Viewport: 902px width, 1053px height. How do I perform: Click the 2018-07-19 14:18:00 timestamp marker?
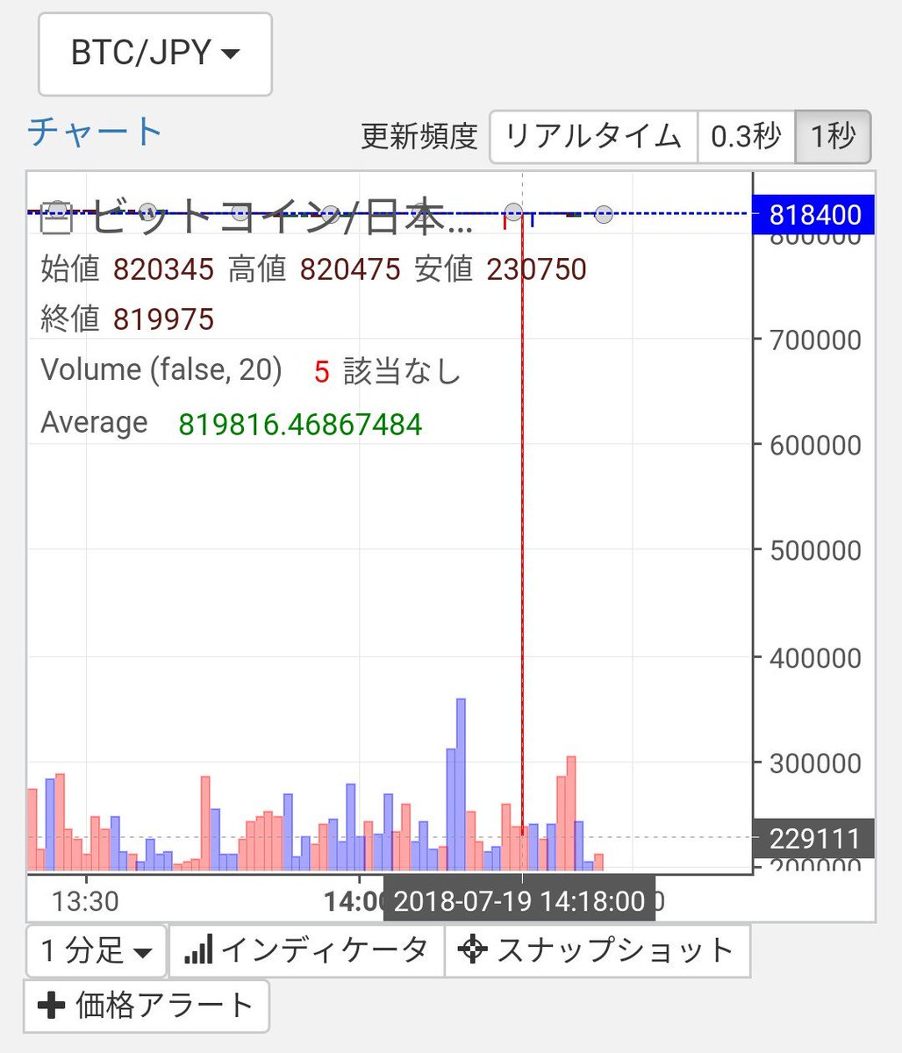pos(520,900)
